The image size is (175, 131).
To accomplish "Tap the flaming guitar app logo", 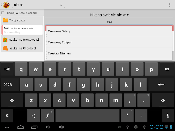I will pos(6,5).
